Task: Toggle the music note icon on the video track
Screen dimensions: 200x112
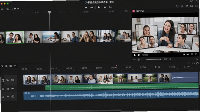Action: (3, 80)
